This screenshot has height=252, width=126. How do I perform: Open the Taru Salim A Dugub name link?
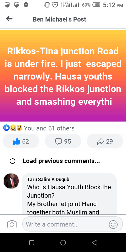48,179
